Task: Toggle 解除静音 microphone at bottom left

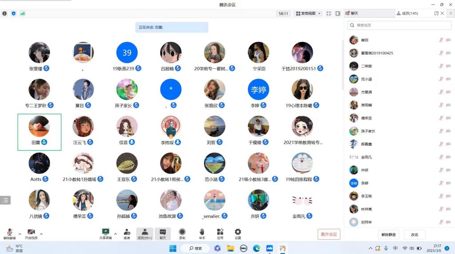Action: click(9, 232)
